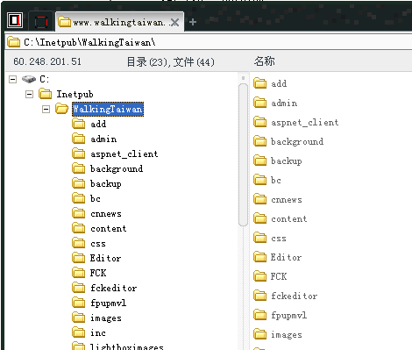Select backup label in the tree
The width and height of the screenshot is (412, 350).
(x=106, y=184)
